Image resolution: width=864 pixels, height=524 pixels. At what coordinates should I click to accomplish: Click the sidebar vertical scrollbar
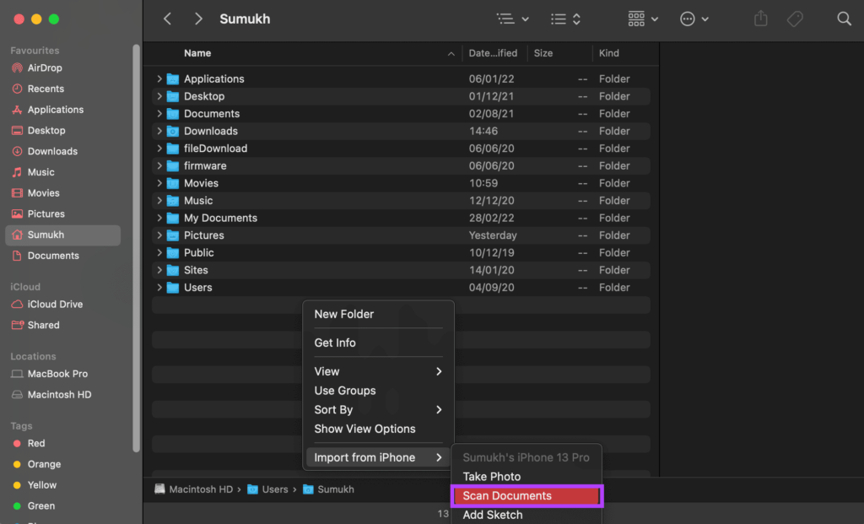(136, 248)
